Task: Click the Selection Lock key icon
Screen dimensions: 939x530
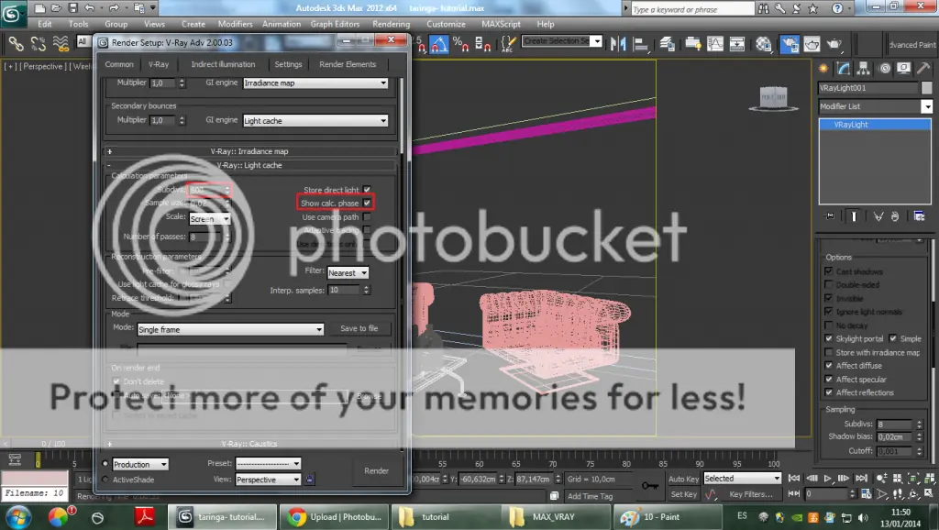Action: 650,486
